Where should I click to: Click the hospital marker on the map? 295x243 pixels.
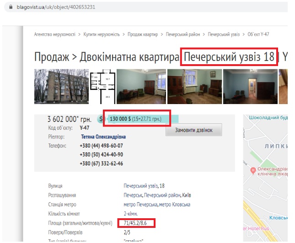tap(253, 170)
